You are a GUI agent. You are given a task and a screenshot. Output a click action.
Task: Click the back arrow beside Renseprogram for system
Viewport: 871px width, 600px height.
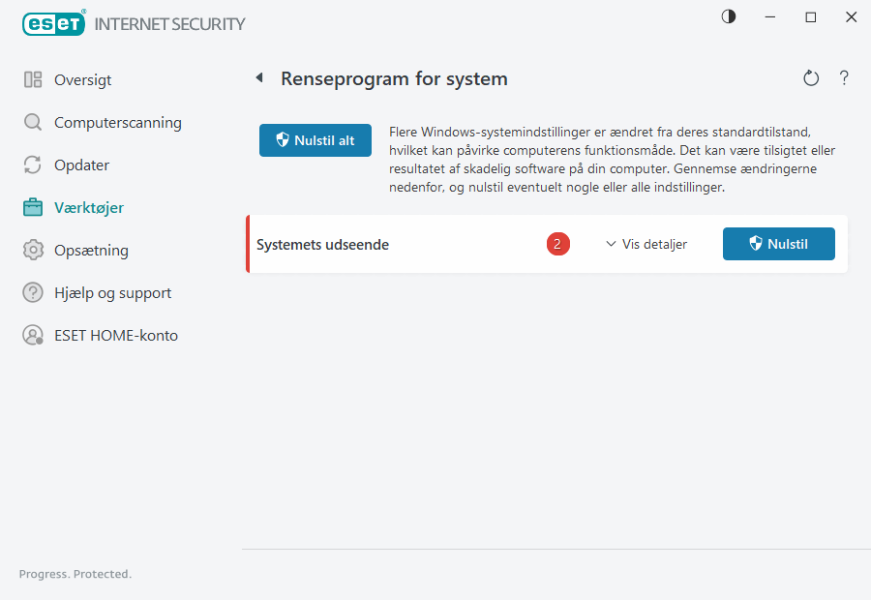click(x=258, y=77)
